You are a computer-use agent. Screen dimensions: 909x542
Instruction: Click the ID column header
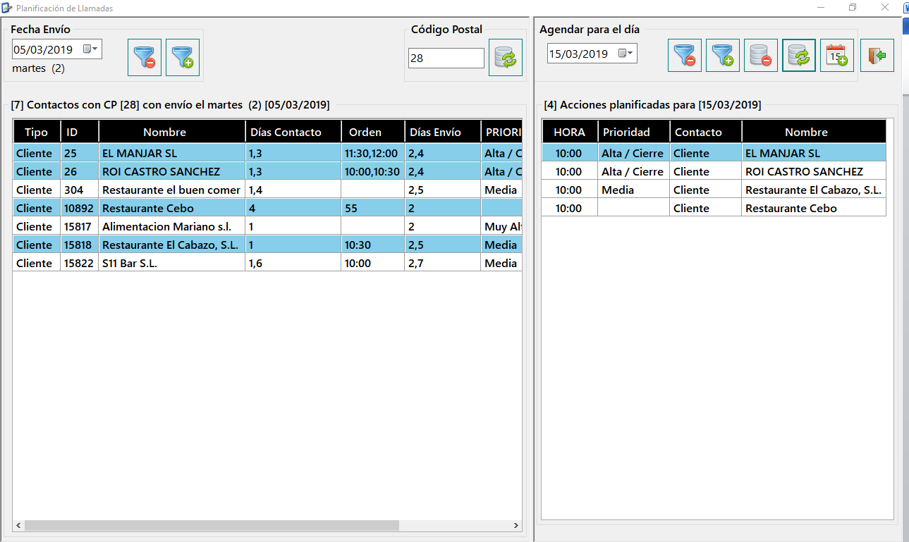pyautogui.click(x=80, y=132)
